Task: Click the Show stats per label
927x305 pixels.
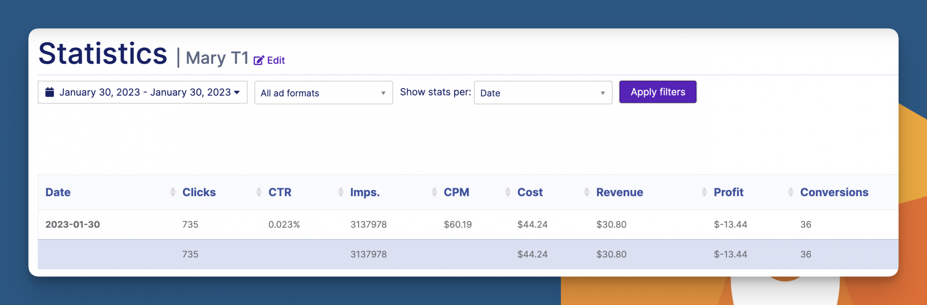Action: point(435,92)
